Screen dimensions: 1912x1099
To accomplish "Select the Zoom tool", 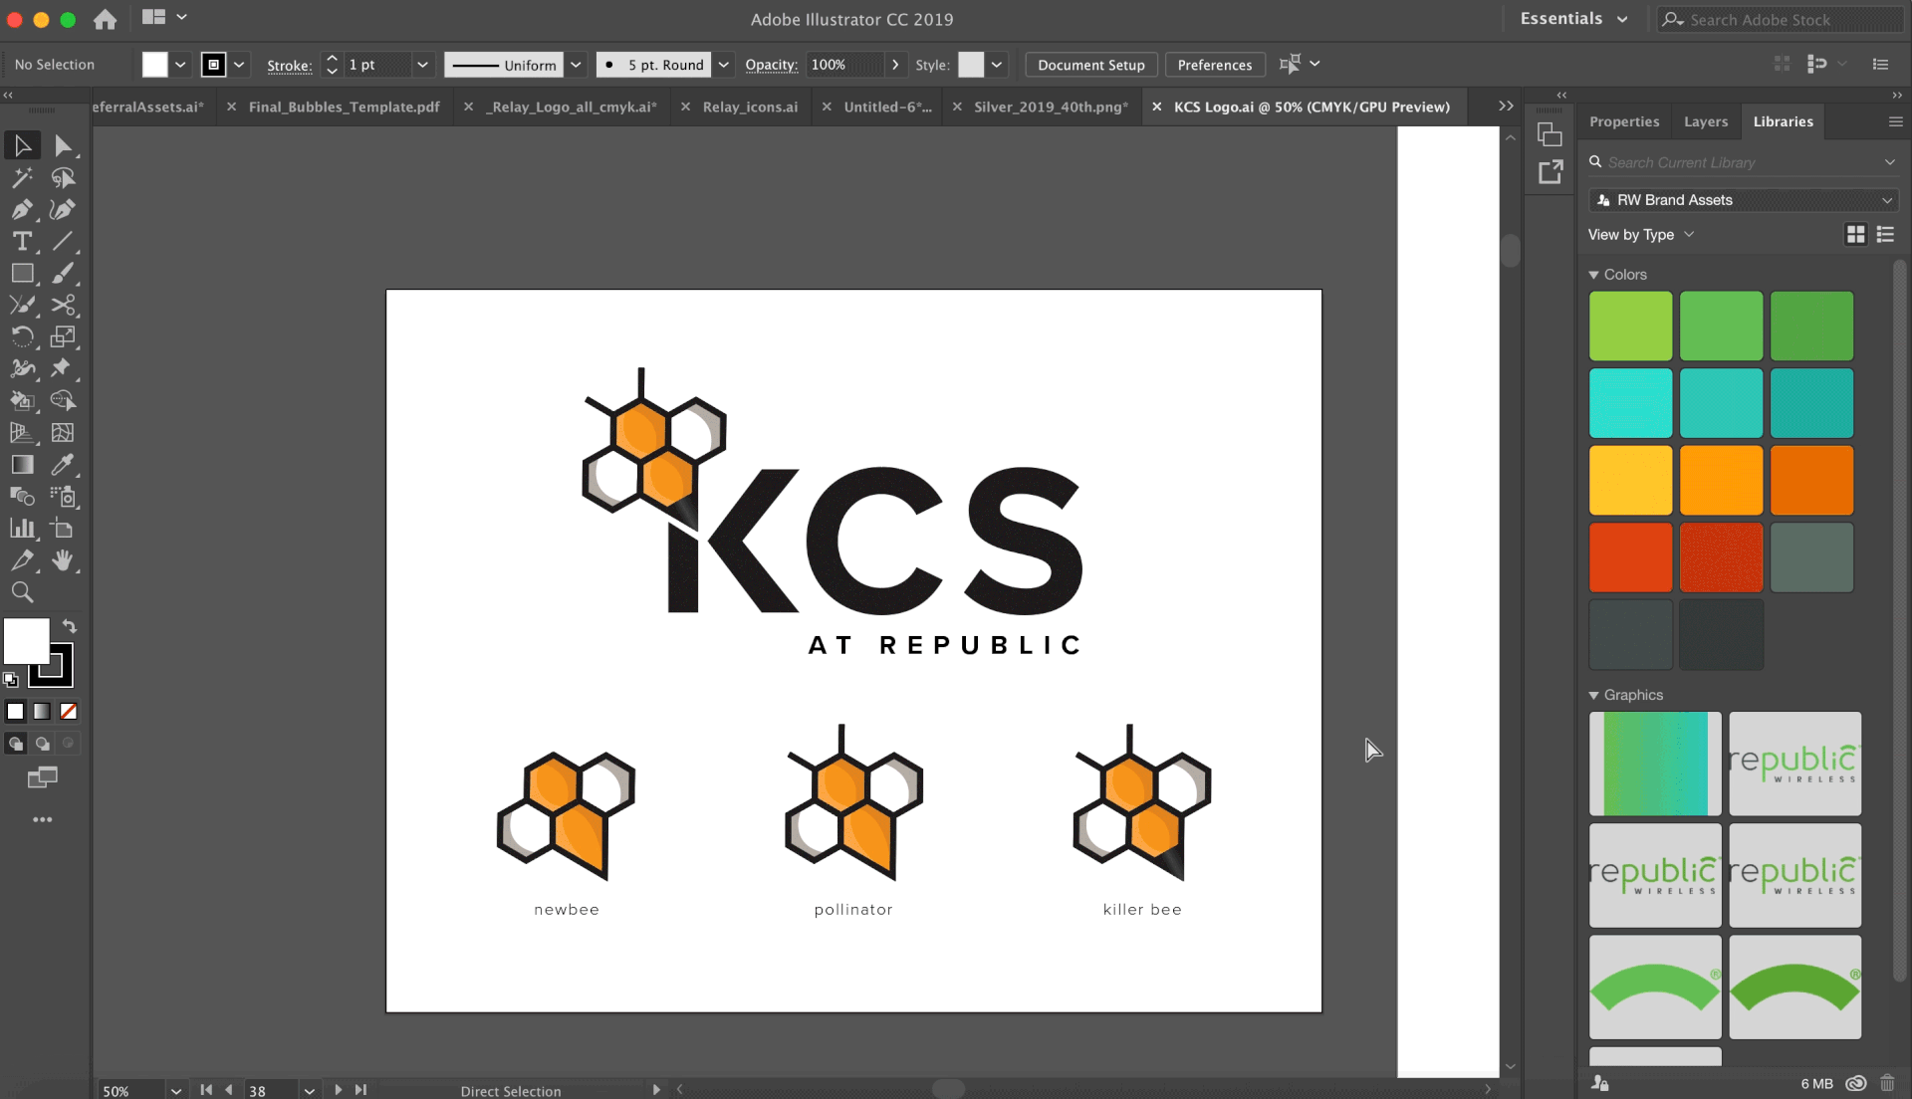I will (x=22, y=592).
